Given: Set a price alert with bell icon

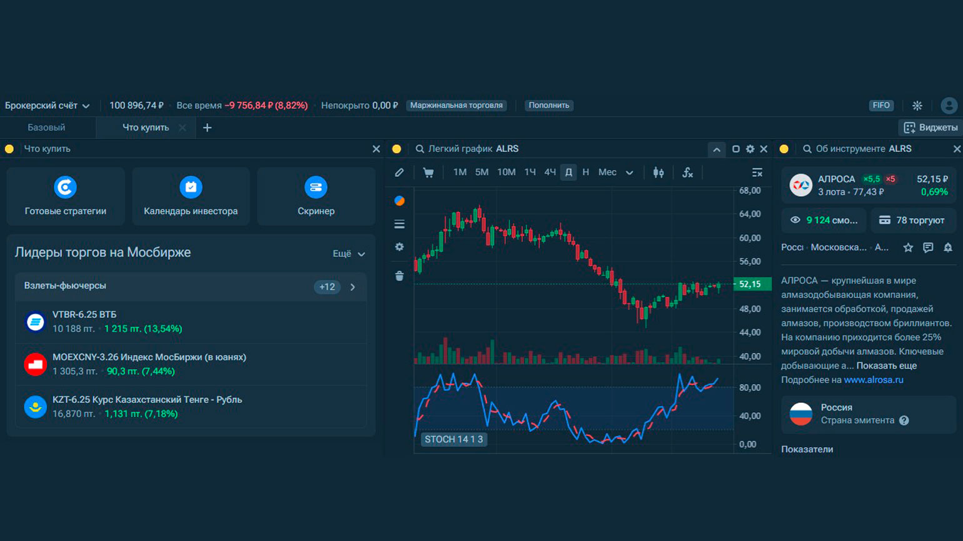Looking at the screenshot, I should click(x=948, y=247).
